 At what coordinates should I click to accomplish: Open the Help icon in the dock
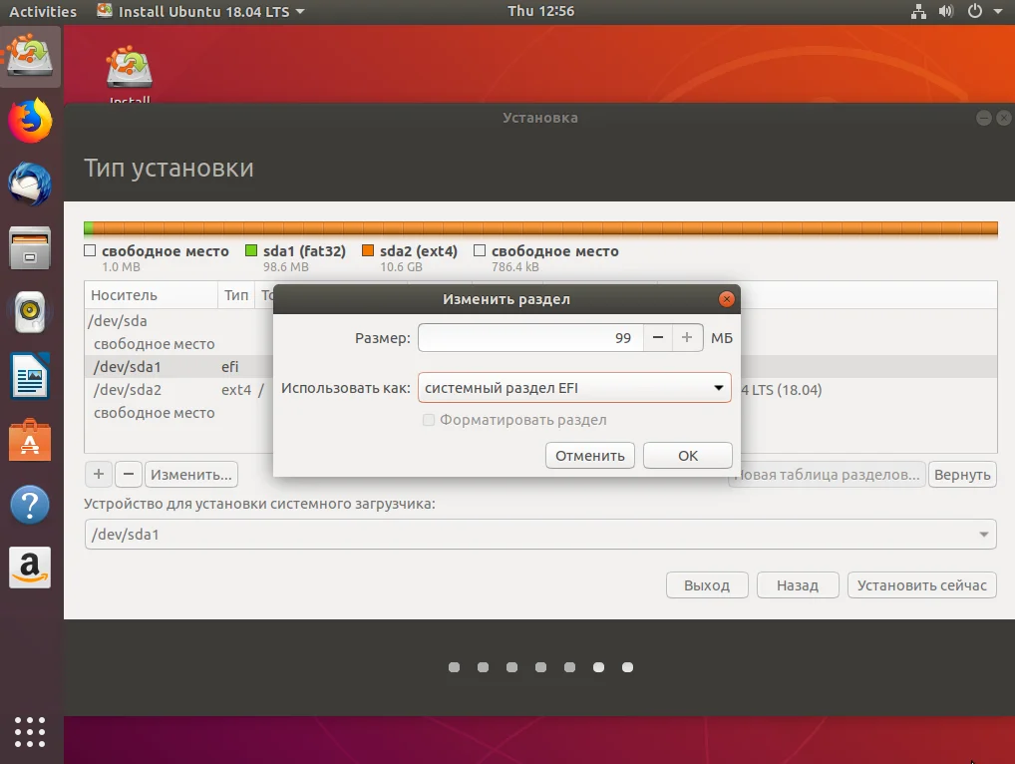pyautogui.click(x=30, y=505)
